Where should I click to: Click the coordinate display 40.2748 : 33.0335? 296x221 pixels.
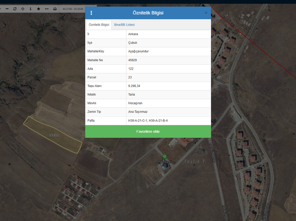[x=73, y=9]
